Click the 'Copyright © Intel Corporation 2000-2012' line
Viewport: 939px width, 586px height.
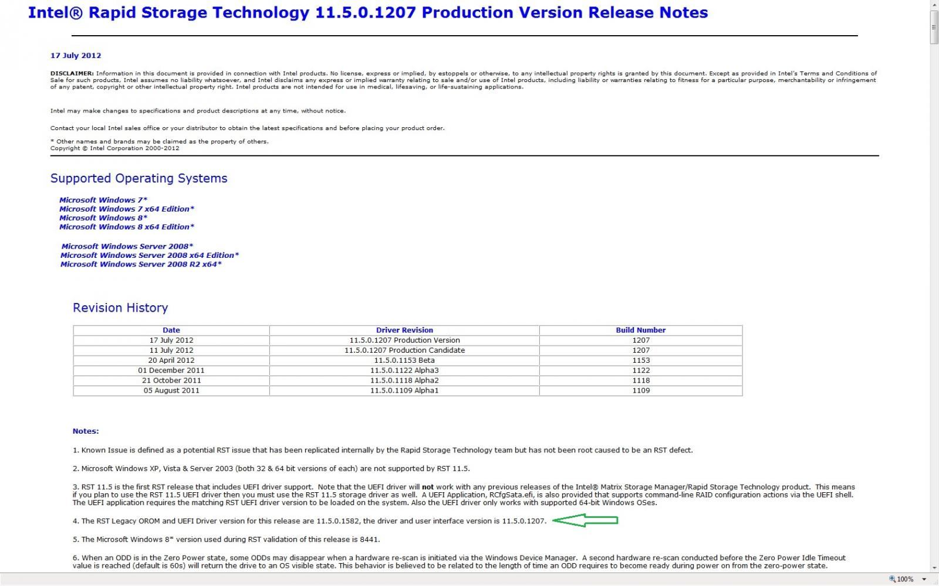click(115, 148)
